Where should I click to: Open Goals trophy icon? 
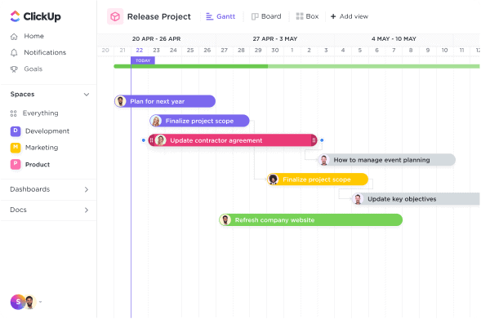click(14, 69)
